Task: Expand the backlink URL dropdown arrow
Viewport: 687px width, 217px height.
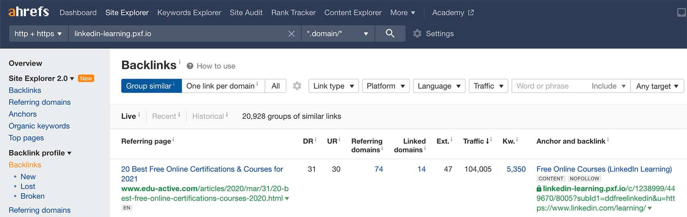Action: (x=650, y=208)
